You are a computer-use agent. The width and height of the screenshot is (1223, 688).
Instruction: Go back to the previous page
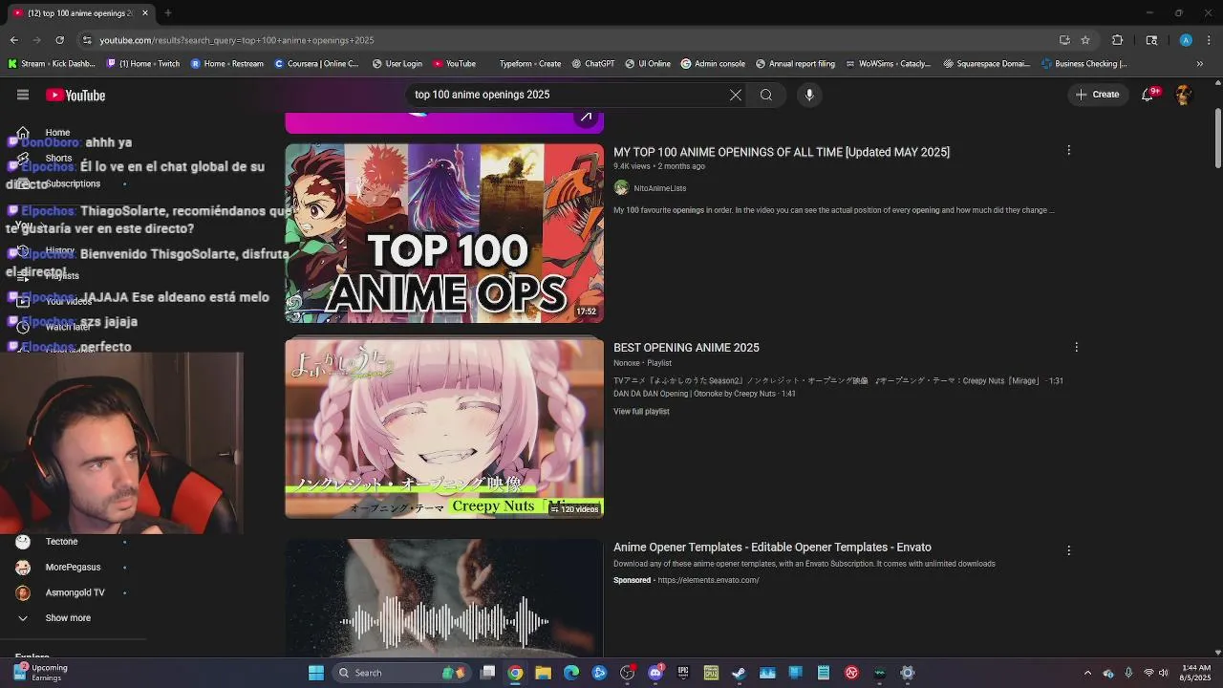click(14, 40)
